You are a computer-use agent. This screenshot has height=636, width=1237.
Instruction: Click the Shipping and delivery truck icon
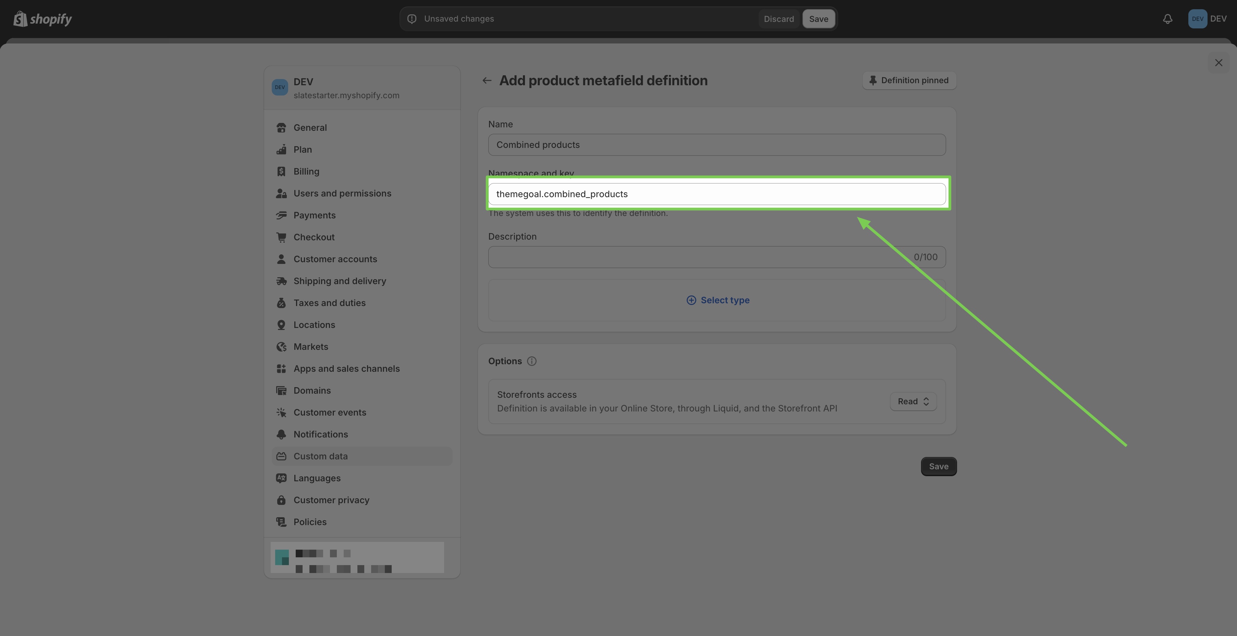click(x=281, y=281)
